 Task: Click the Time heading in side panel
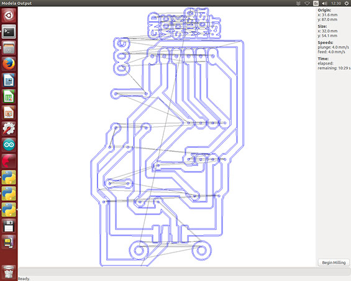coord(323,58)
